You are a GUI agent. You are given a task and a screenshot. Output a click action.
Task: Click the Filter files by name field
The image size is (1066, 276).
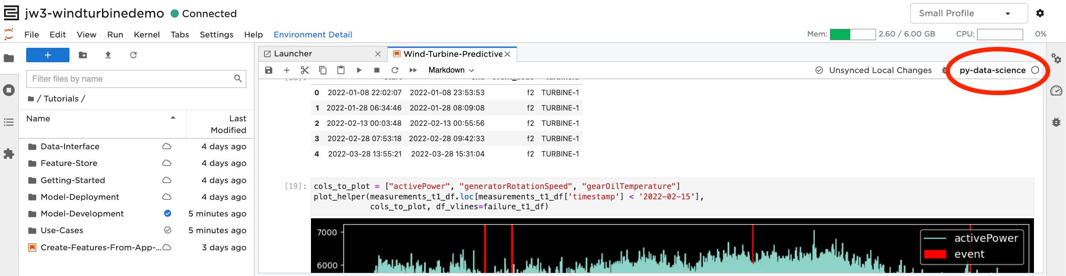(x=131, y=79)
